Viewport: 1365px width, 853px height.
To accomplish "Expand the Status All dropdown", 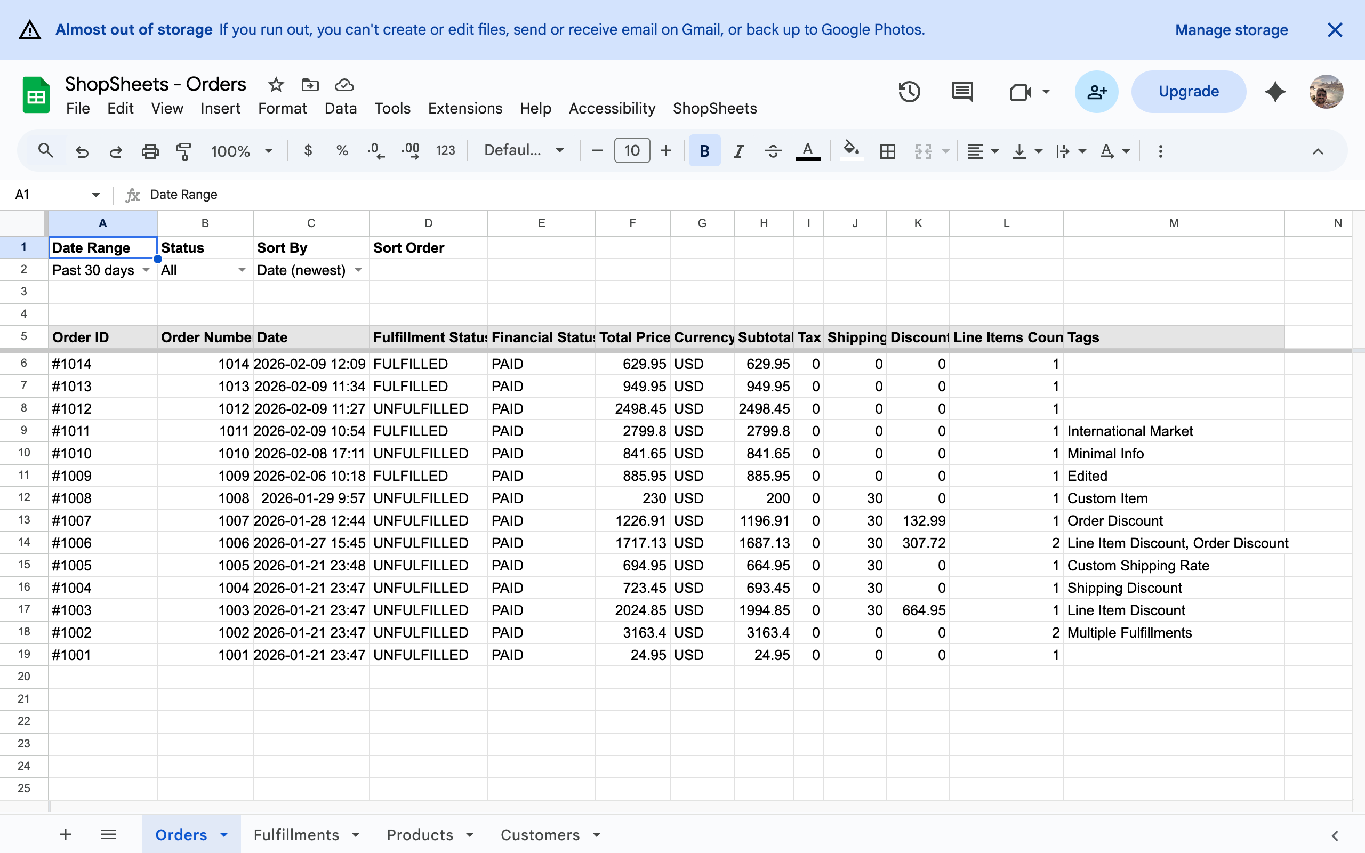I will (x=242, y=270).
